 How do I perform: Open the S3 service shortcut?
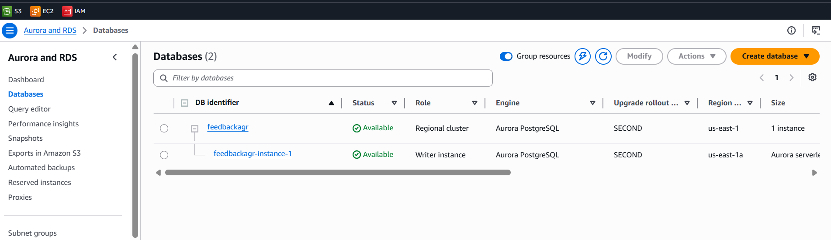click(x=12, y=11)
